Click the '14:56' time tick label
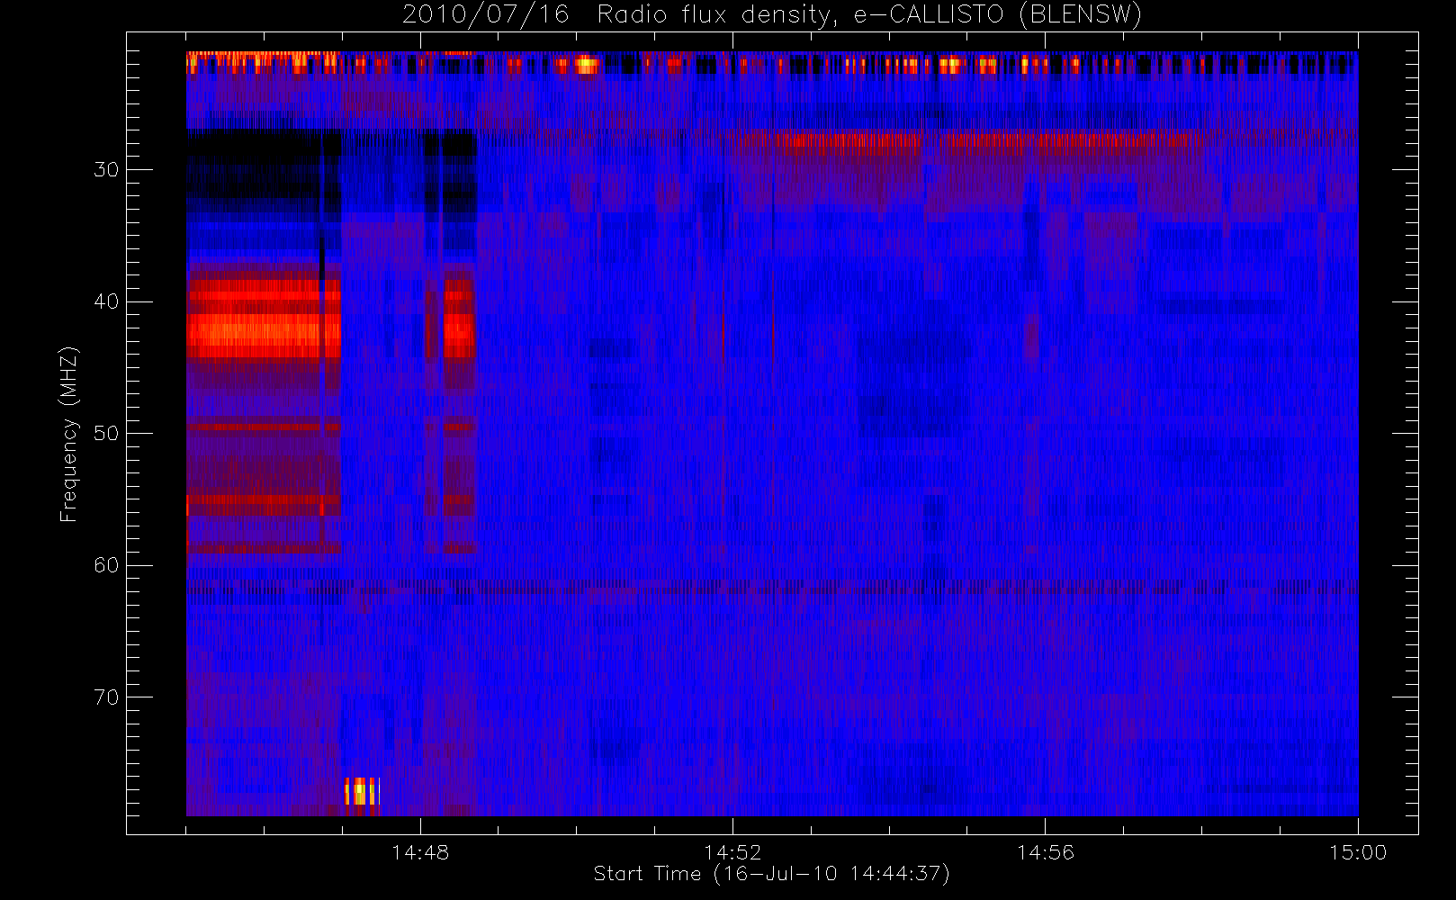The width and height of the screenshot is (1456, 900). pos(1046,852)
